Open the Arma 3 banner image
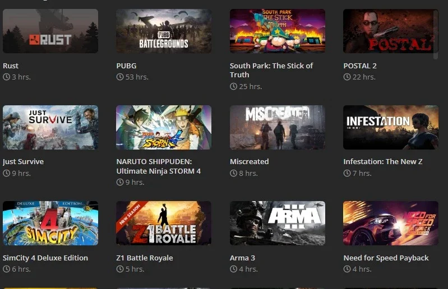Screen dimensions: 448x289 point(278,223)
